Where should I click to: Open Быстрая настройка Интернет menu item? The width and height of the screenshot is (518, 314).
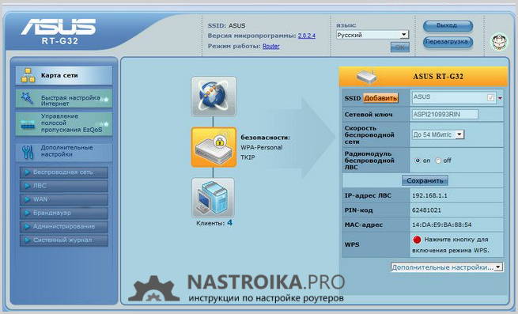[64, 98]
